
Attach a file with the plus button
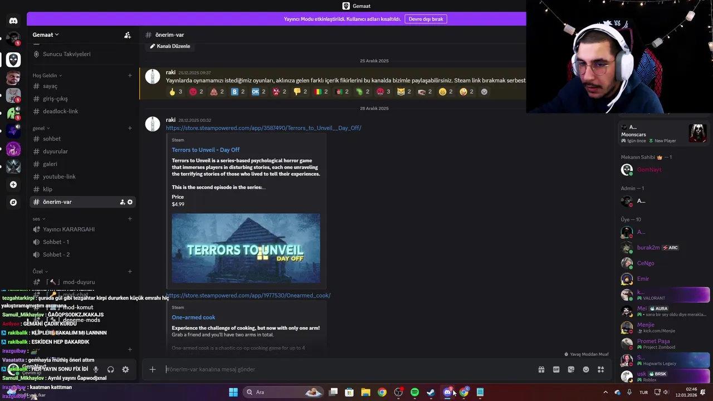pos(152,369)
